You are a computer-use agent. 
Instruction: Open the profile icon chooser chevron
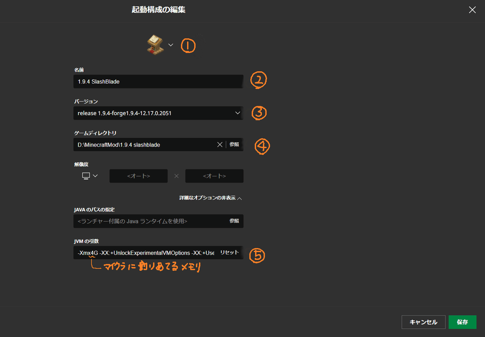click(171, 45)
